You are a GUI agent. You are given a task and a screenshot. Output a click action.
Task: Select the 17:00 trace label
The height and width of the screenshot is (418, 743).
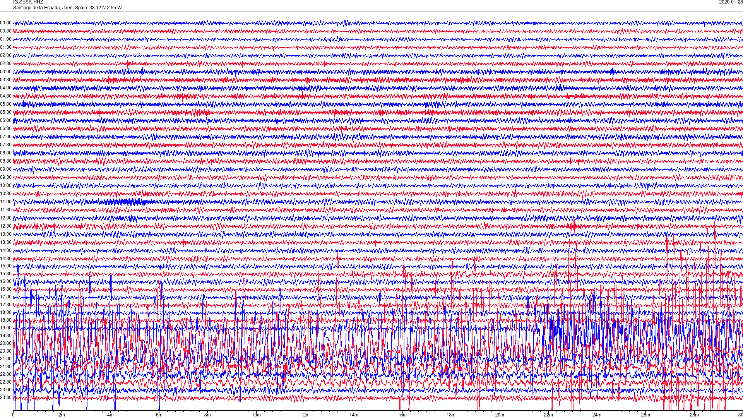[6, 297]
